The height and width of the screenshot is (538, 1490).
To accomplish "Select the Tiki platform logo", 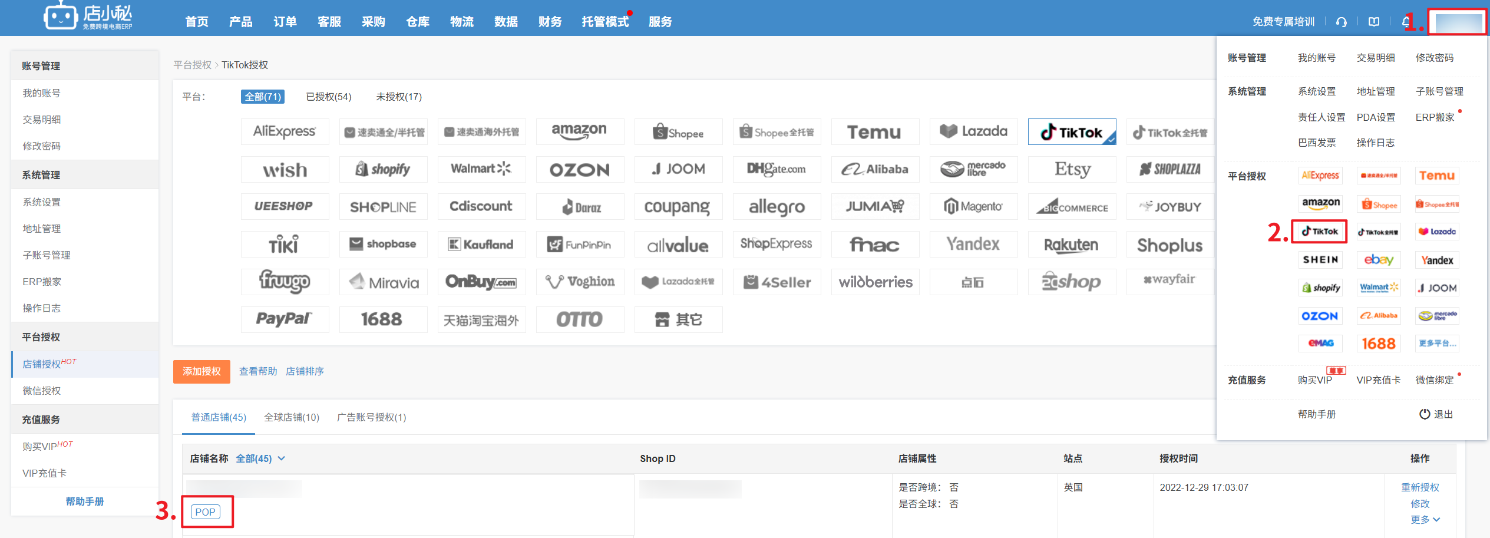I will [x=285, y=245].
